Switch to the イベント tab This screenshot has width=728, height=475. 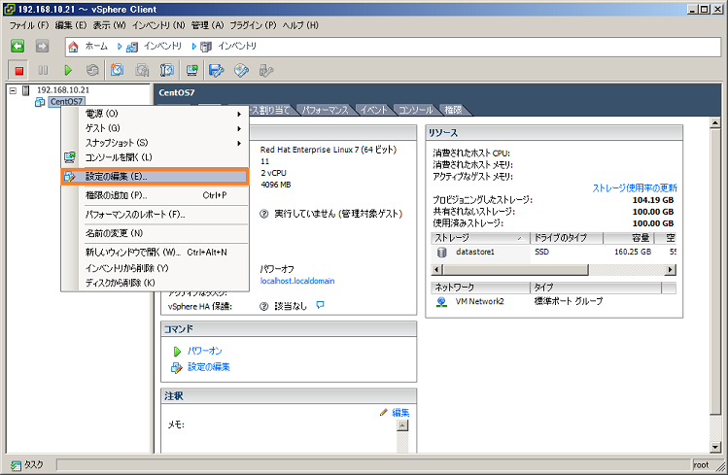click(x=374, y=110)
